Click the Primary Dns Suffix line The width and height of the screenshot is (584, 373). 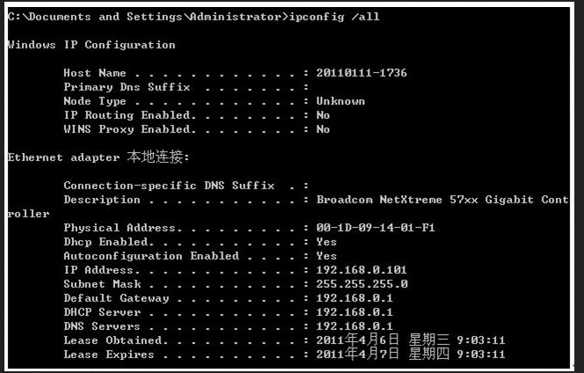pos(186,87)
